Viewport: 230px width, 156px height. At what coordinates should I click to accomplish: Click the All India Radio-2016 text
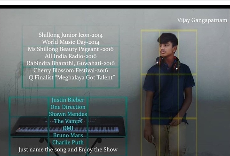point(71,56)
